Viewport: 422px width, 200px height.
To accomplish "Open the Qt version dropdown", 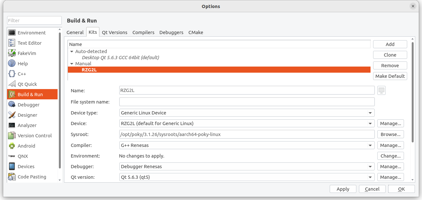I will (247, 177).
